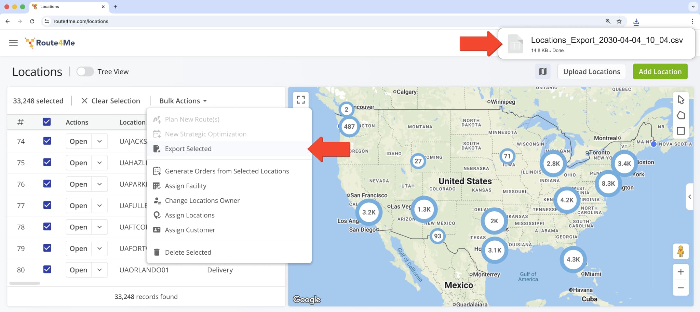Select Delete Selected menu option
The width and height of the screenshot is (700, 312).
point(188,252)
